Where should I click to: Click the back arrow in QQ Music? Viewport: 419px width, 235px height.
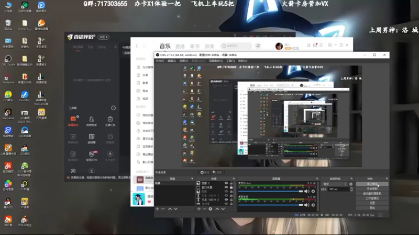coord(137,46)
